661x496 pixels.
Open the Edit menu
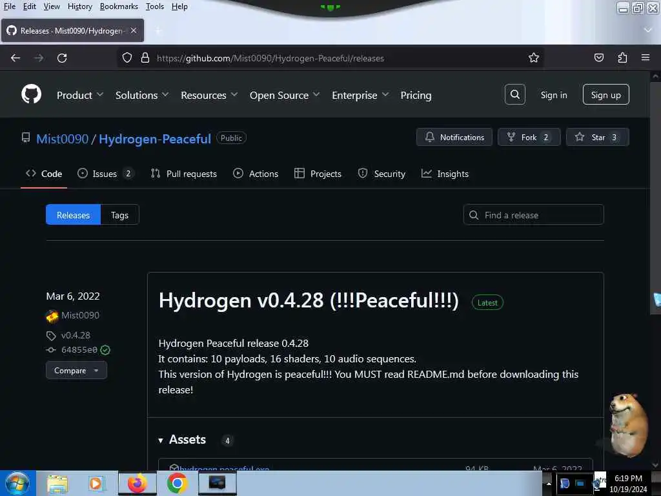coord(29,6)
